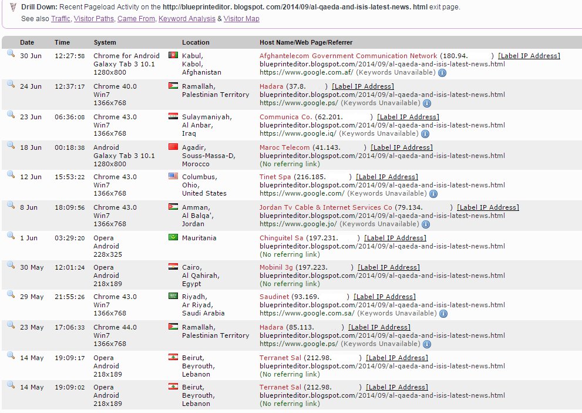Open the https://www.google.jo/ referrer link
The image size is (582, 413).
(298, 224)
